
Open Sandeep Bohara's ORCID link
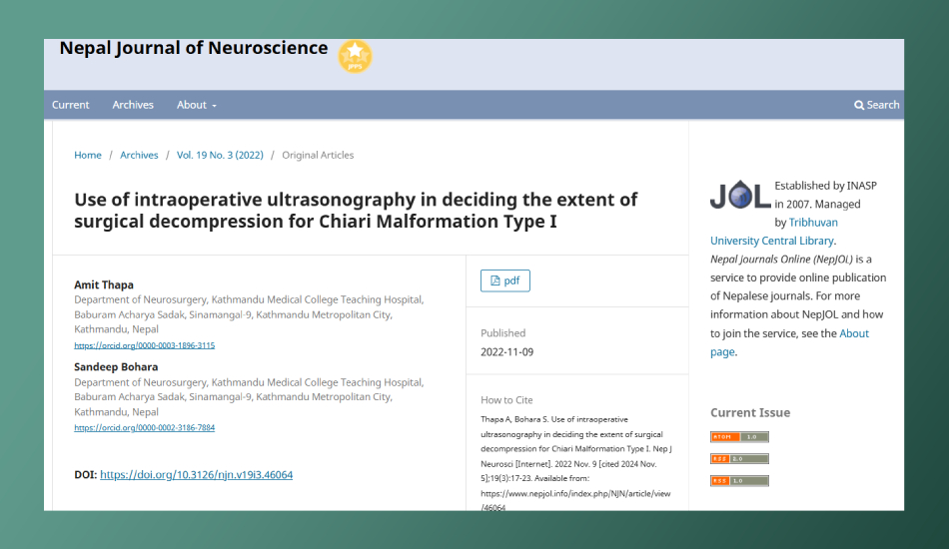point(144,428)
